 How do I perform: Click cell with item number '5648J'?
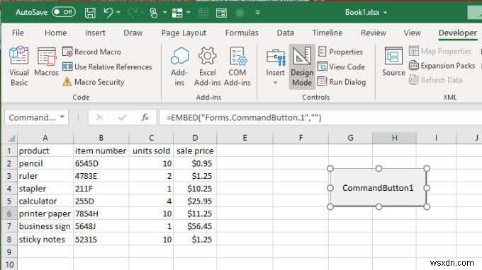click(x=101, y=226)
